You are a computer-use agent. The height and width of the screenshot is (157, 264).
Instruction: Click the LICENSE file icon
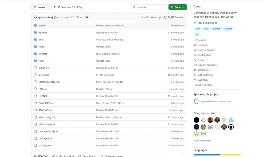tap(36, 96)
